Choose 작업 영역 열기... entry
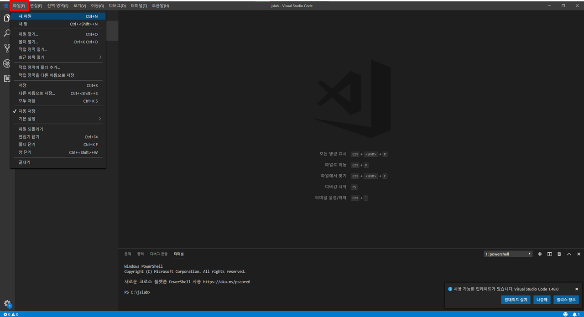 coord(58,49)
